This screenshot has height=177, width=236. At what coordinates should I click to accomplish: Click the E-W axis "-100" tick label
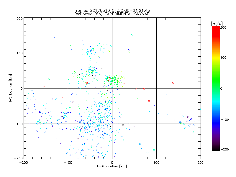68,163
